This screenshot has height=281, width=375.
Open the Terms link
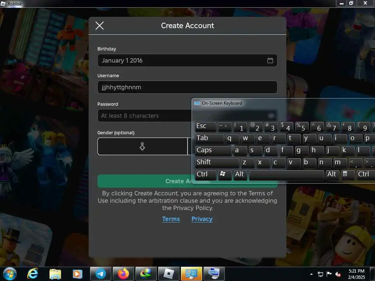tap(171, 219)
